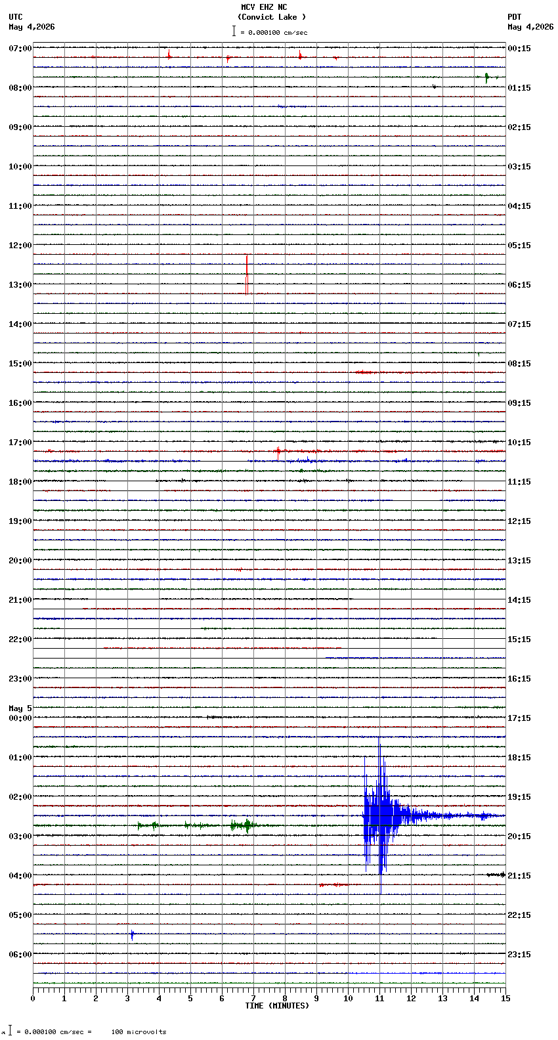Click the UTC time label "01:00"
The height and width of the screenshot is (1040, 558).
pos(20,758)
